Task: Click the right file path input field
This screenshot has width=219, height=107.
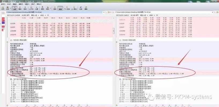Action: coord(164,12)
